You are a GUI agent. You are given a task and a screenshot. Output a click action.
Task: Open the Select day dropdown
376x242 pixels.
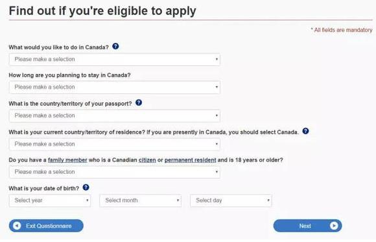pyautogui.click(x=231, y=200)
